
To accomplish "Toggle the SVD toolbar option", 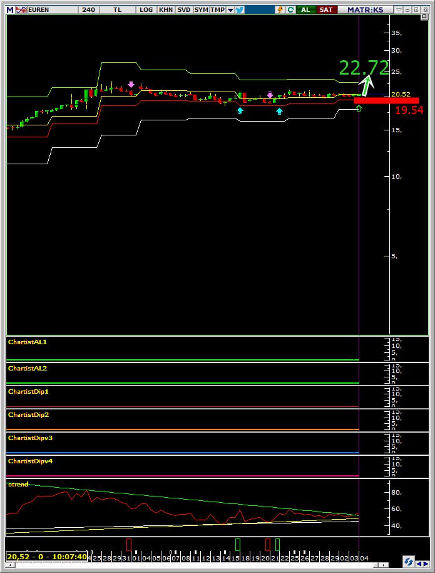I will coord(184,10).
